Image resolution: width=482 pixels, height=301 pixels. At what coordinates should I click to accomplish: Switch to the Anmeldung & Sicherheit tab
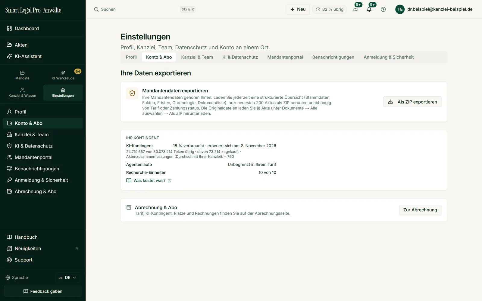point(389,57)
